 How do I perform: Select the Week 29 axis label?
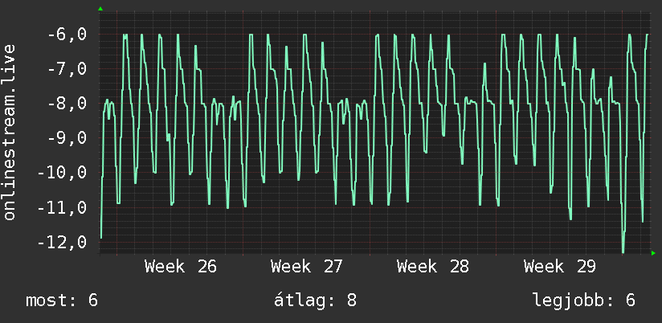click(559, 267)
